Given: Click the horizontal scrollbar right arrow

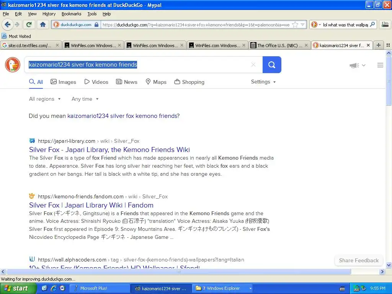Looking at the screenshot, I should click(382, 271).
